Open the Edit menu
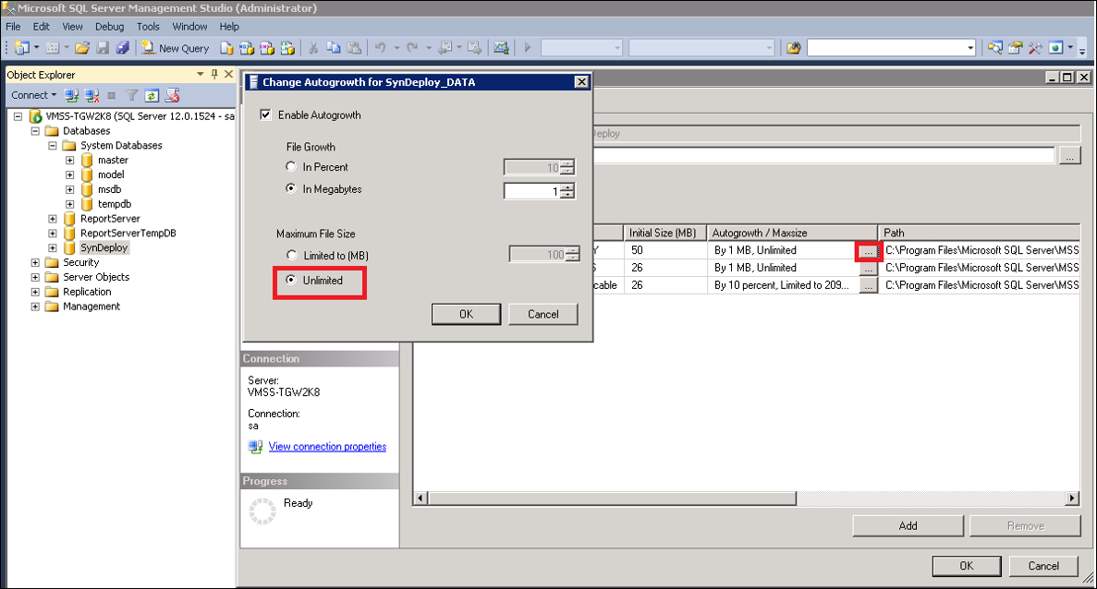Screen dimensions: 1097x589 (x=42, y=27)
